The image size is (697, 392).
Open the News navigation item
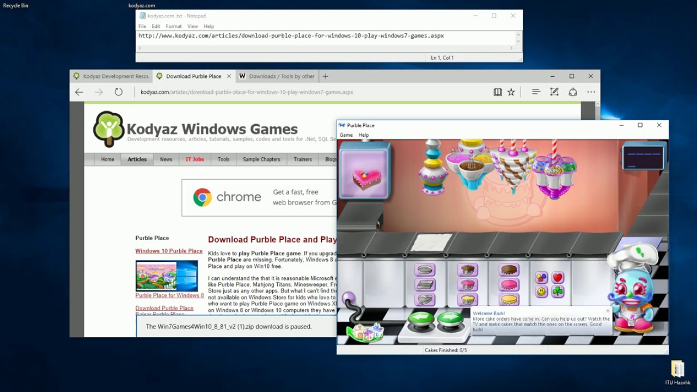click(166, 160)
